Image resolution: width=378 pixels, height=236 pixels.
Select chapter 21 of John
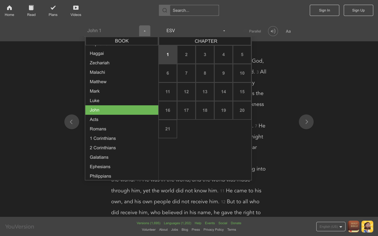tap(167, 129)
